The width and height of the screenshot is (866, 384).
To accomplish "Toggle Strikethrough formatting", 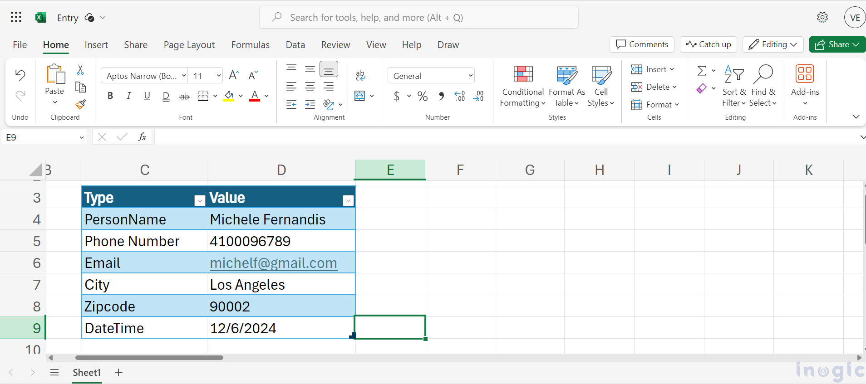I will [184, 96].
